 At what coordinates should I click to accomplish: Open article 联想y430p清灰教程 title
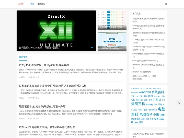point(44,65)
